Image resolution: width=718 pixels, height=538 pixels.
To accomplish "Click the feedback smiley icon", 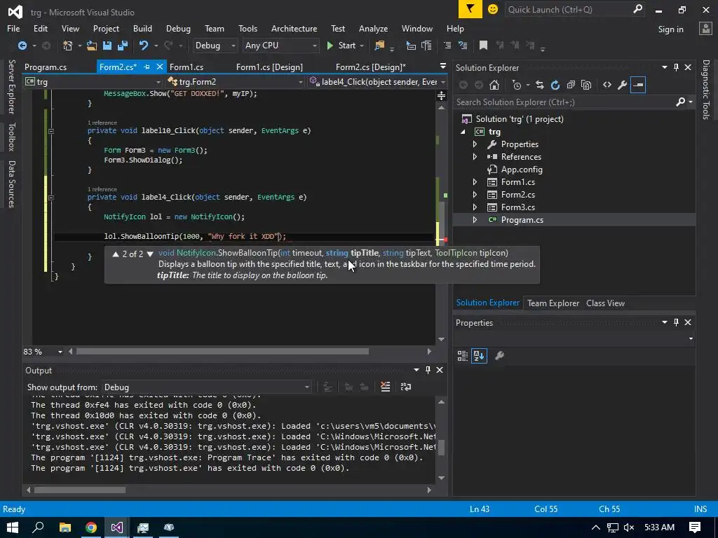I will coord(493,9).
